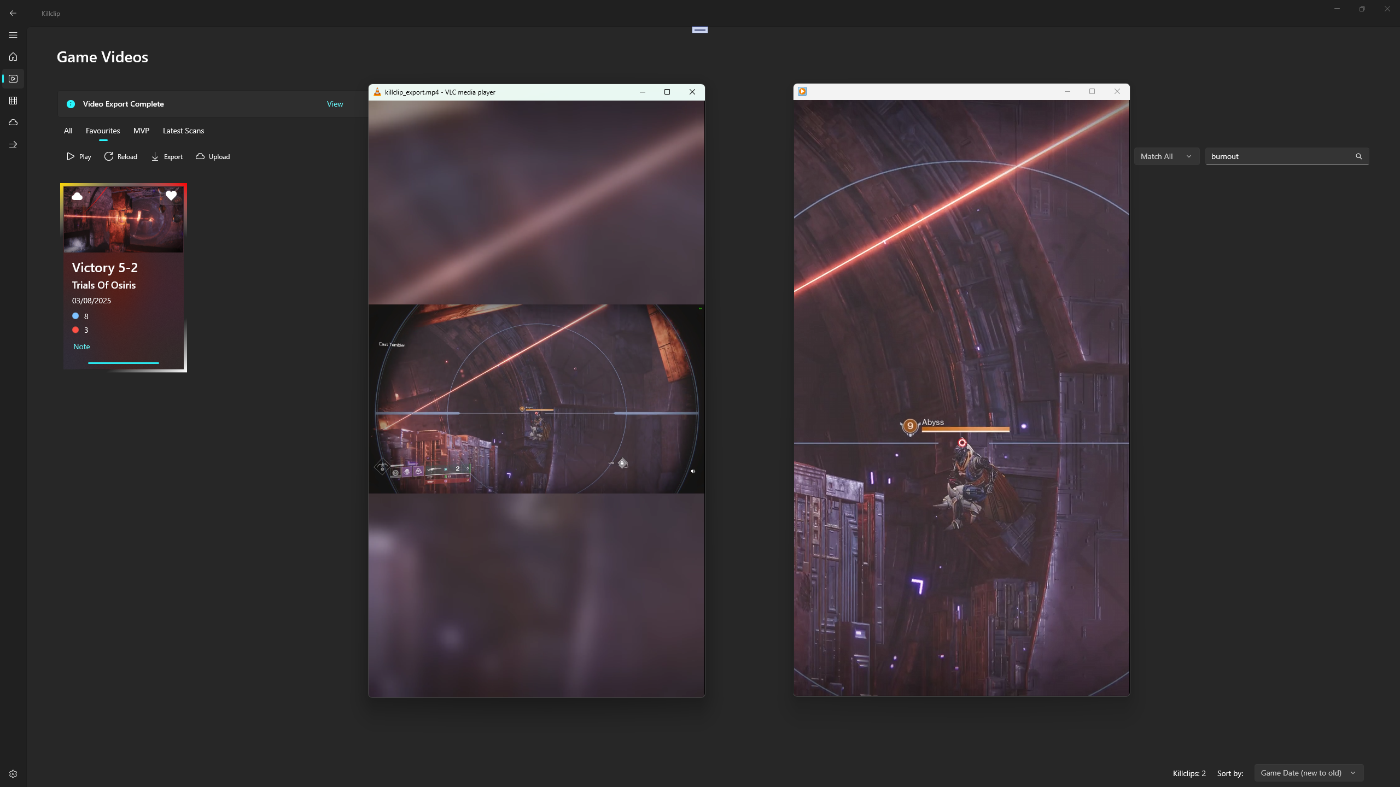Open the Note on Victory 5-2 card
This screenshot has width=1400, height=787.
tap(81, 346)
